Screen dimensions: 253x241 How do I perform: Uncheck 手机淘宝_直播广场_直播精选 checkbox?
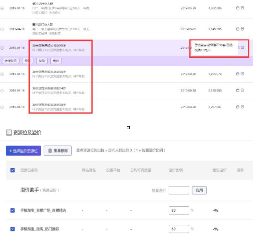click(x=12, y=210)
